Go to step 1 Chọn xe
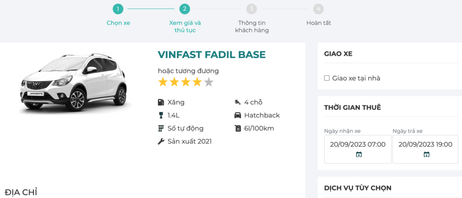 (x=118, y=9)
